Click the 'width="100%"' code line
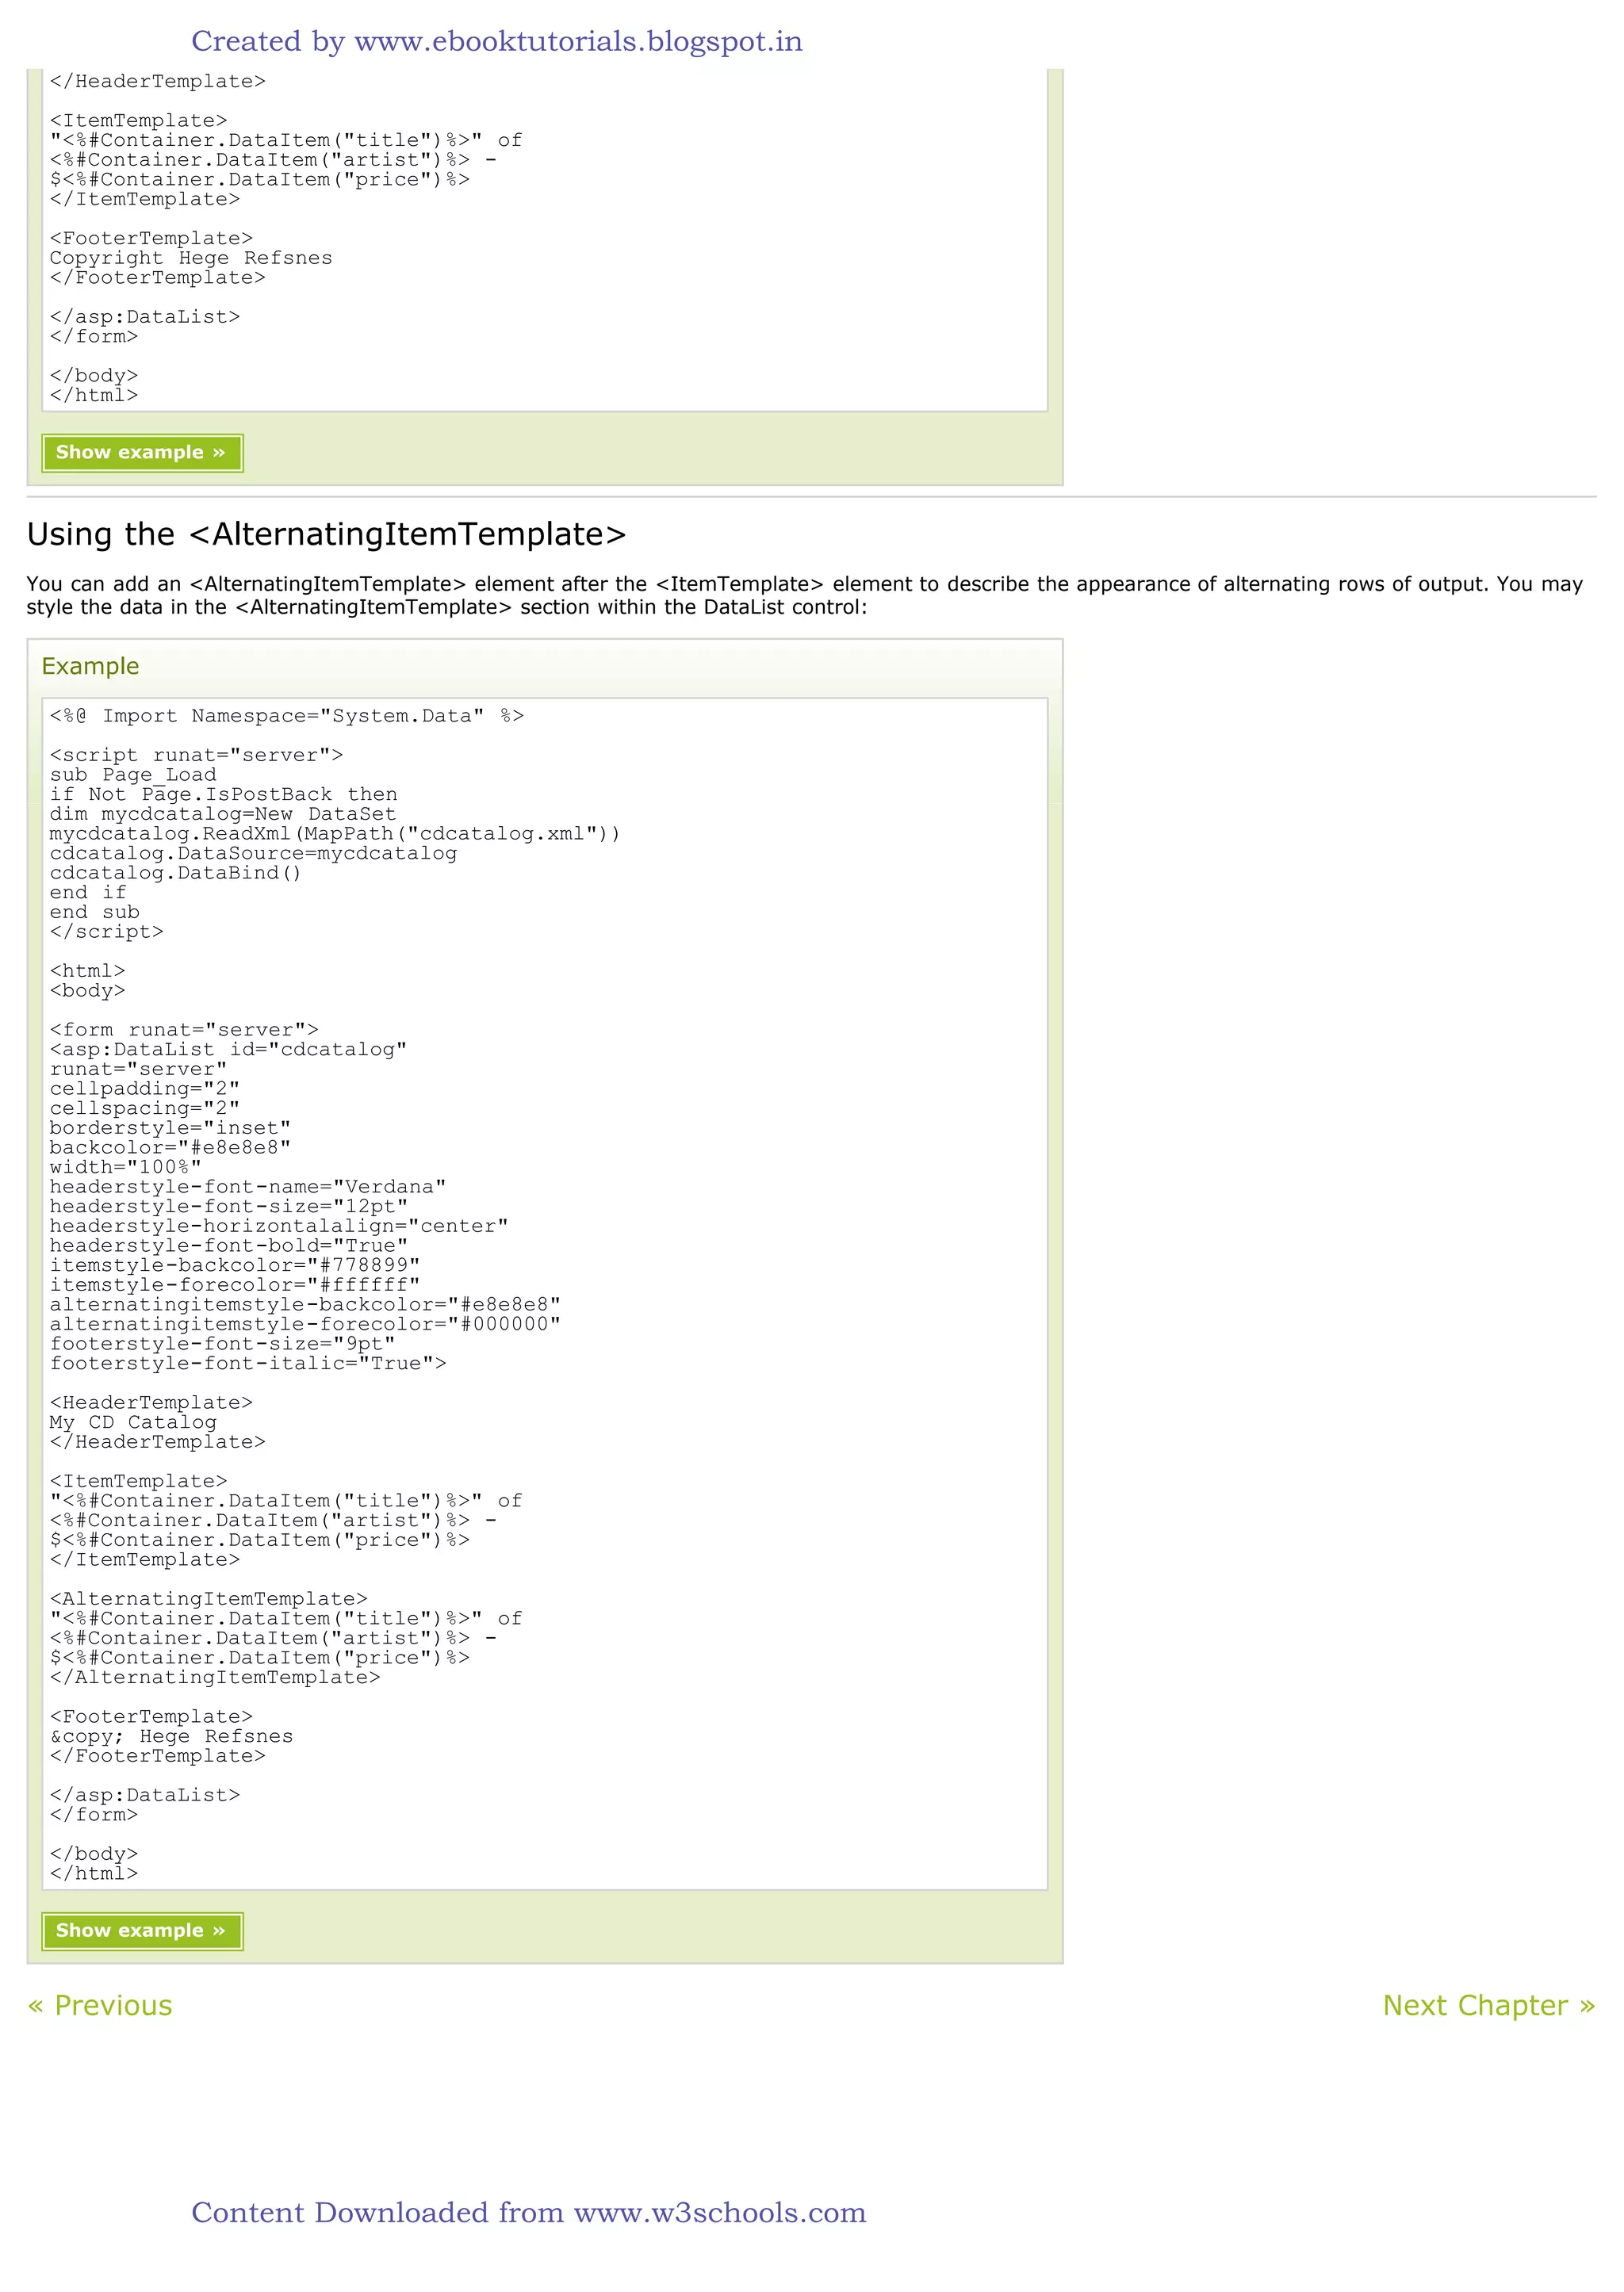 [126, 1168]
